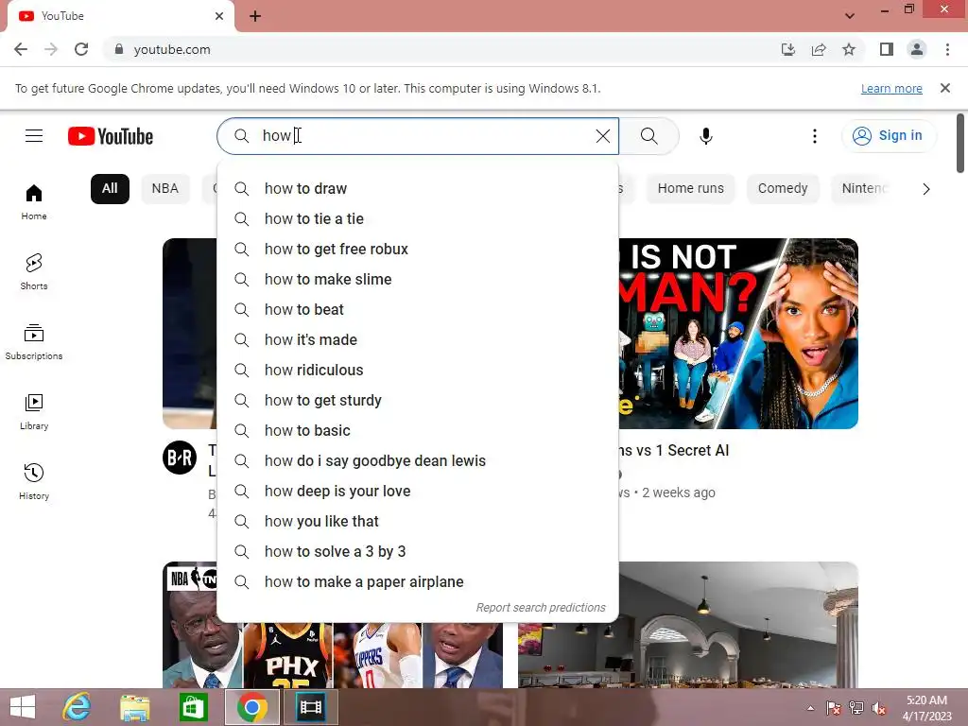The width and height of the screenshot is (968, 726).
Task: Choose suggestion "how deep is your love"
Action: click(x=418, y=491)
